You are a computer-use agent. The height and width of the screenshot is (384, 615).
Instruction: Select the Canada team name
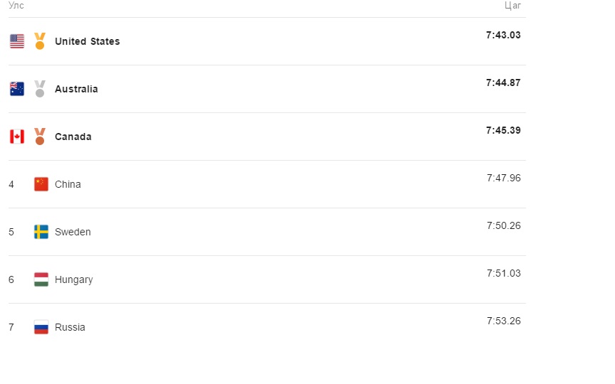pos(73,137)
